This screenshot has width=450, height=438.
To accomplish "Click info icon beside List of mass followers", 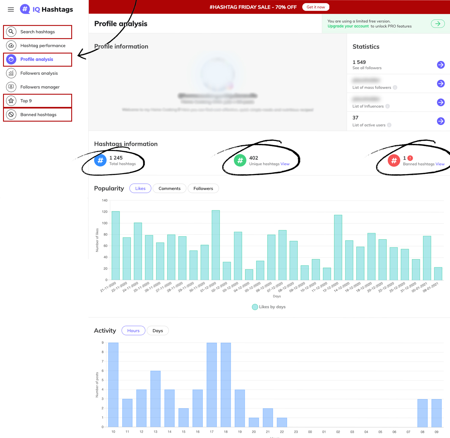I will click(395, 88).
